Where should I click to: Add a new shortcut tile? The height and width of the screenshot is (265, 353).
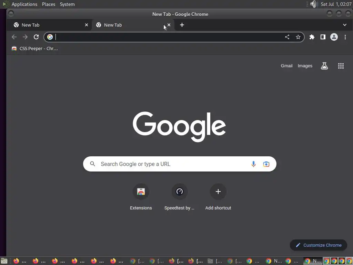click(218, 197)
